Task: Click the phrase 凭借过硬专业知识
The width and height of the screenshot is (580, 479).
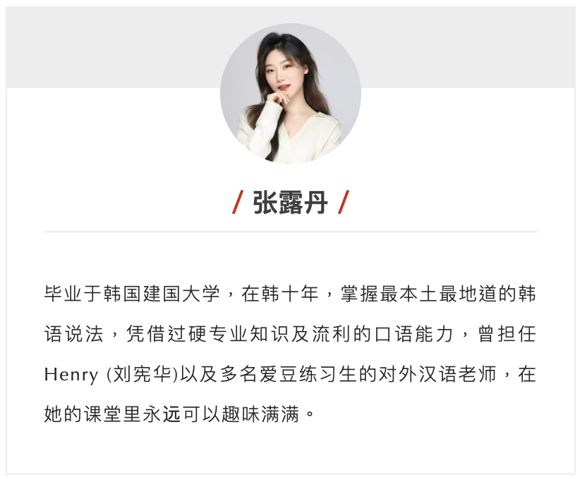Action: (208, 334)
